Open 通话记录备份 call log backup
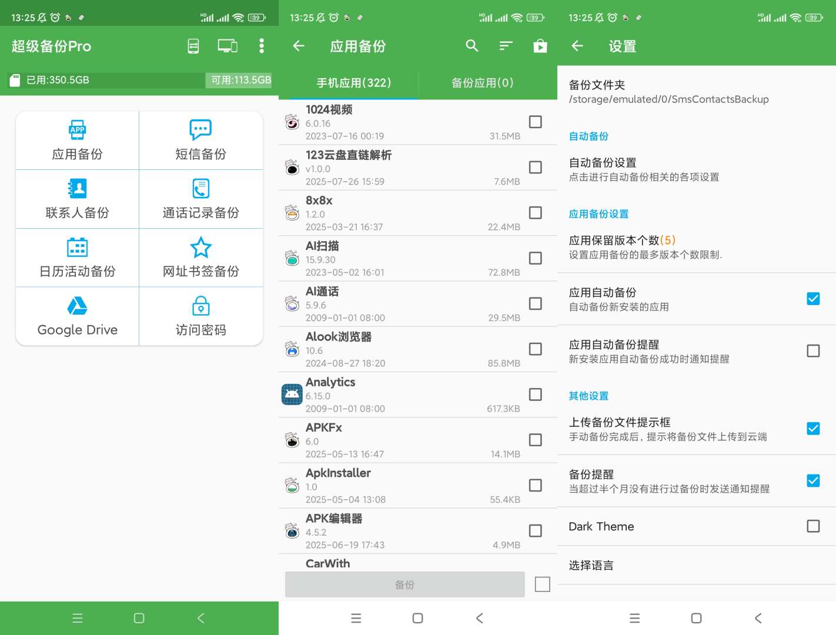 point(201,199)
